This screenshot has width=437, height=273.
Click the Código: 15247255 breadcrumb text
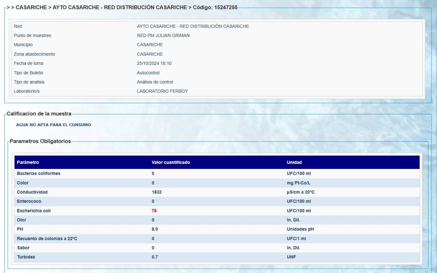[215, 7]
